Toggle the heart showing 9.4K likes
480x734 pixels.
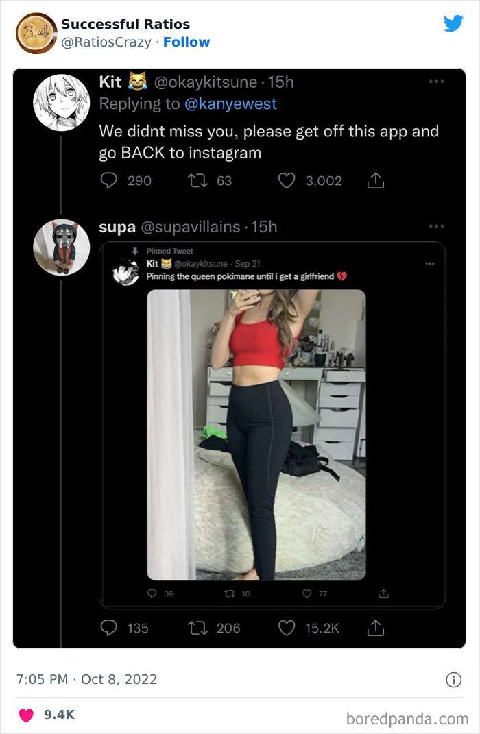pos(26,713)
